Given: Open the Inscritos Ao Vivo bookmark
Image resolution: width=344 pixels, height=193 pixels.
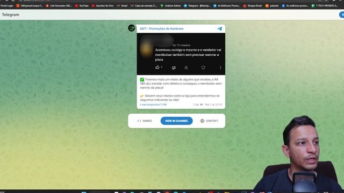Looking at the screenshot, I should pyautogui.click(x=103, y=6).
